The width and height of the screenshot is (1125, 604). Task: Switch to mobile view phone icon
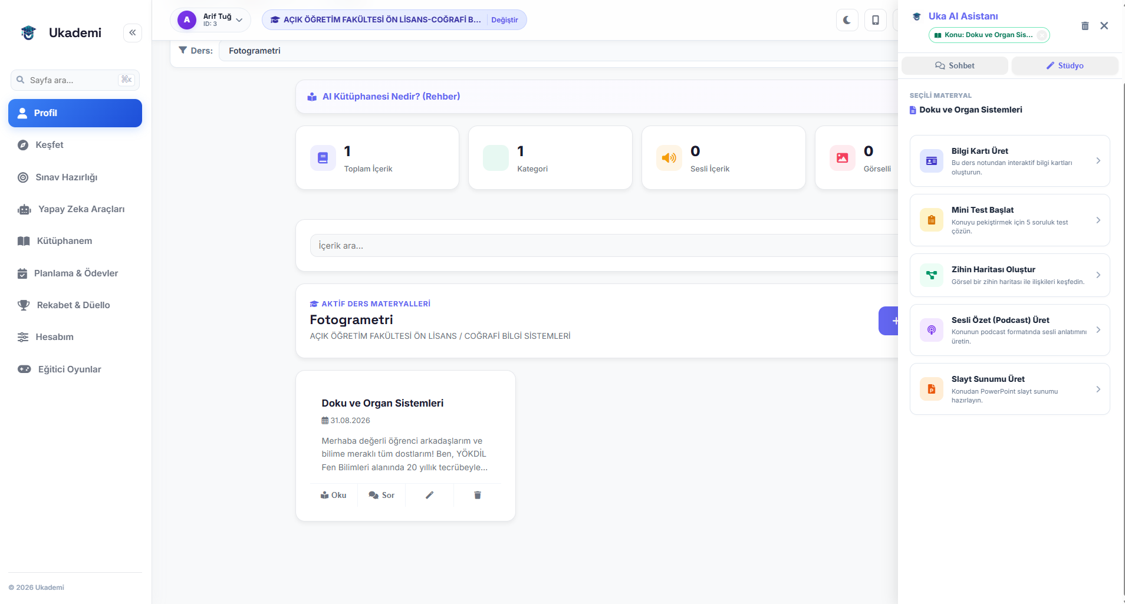point(876,20)
